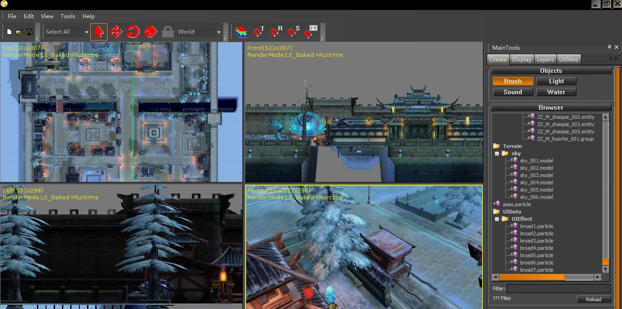
Task: Toggle the padlock lock icon
Action: pyautogui.click(x=168, y=32)
